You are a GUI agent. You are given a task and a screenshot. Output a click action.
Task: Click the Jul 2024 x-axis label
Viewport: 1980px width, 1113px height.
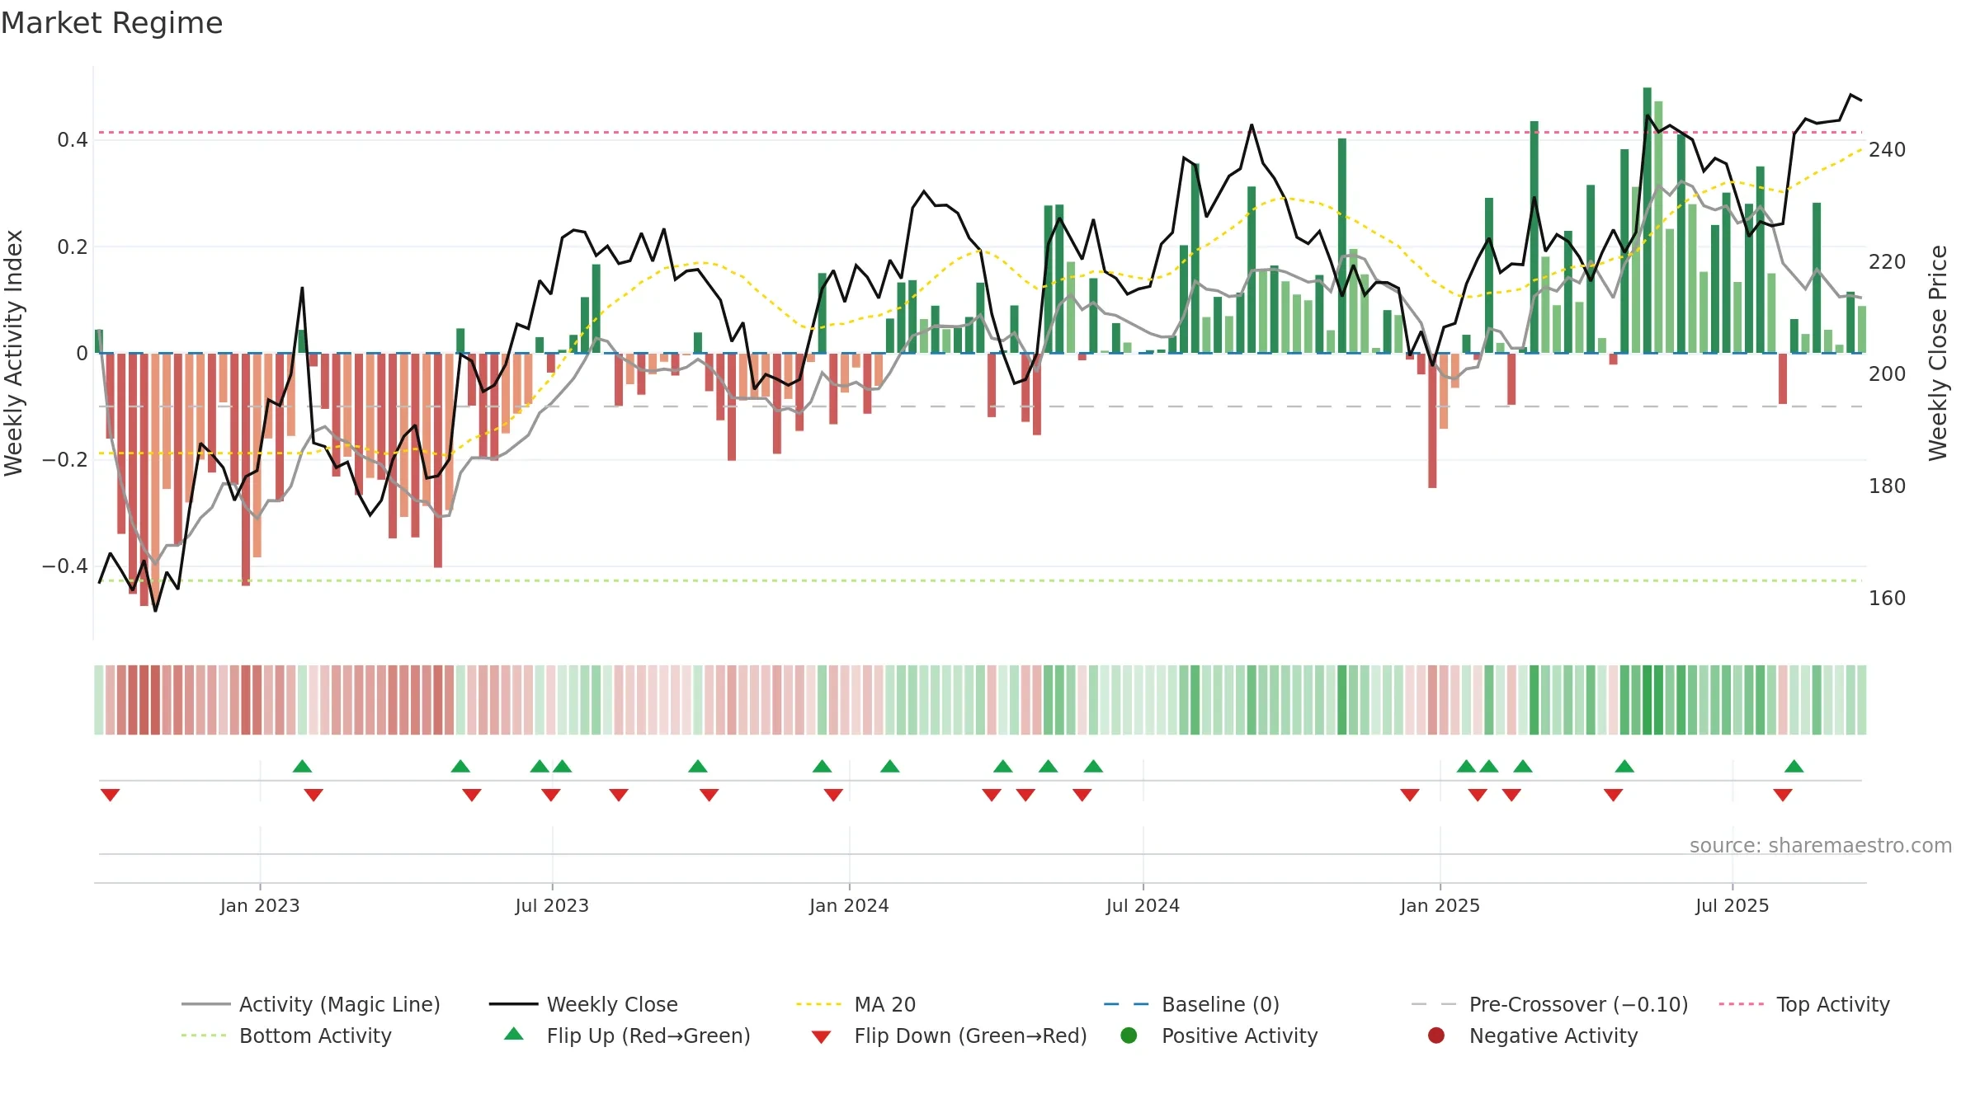(x=1143, y=905)
